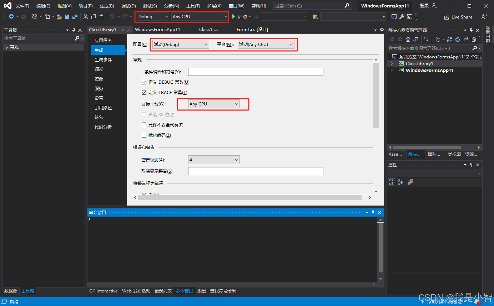
Task: Click the navigate backward arrow in toolbar
Action: click(x=11, y=17)
